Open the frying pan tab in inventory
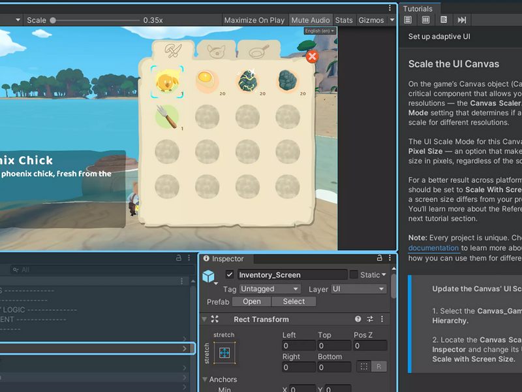The image size is (522, 392). [259, 52]
